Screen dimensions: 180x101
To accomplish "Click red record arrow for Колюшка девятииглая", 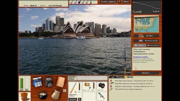I will point(111,86).
